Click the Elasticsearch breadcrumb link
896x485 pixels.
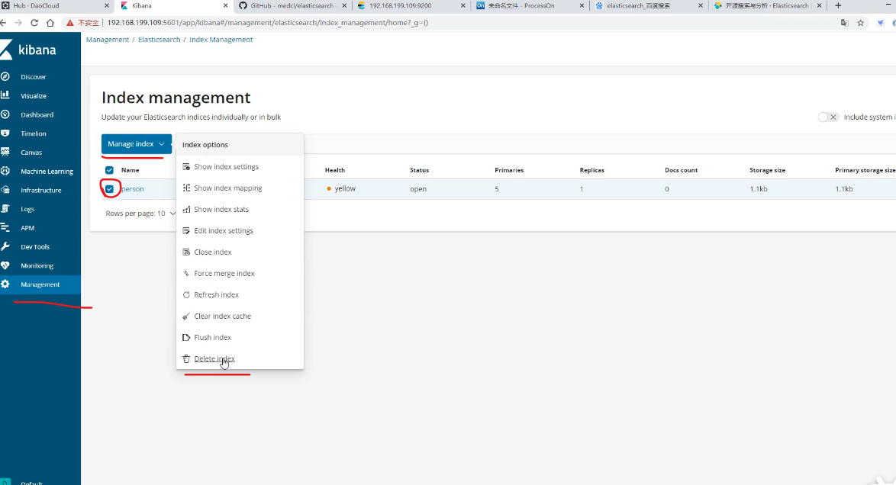pyautogui.click(x=160, y=40)
